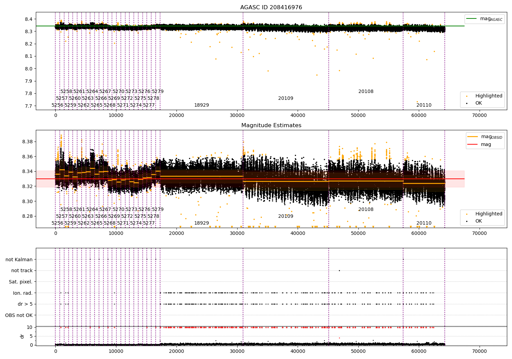Select the orange mag OBSID legend entry
This screenshot has width=512, height=359.
click(485, 137)
